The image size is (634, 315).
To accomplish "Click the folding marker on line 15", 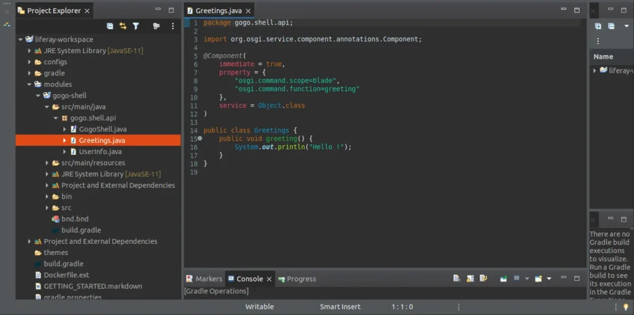I will [200, 139].
